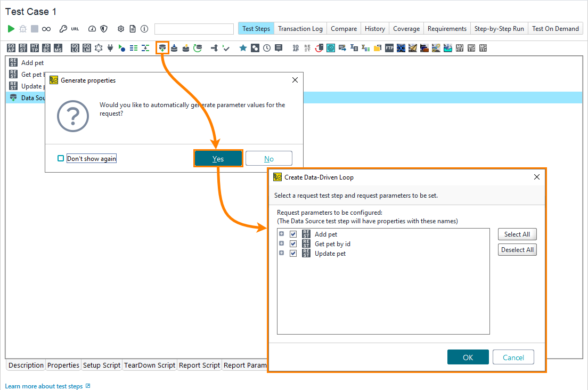
Task: Add a Delay test step
Action: tap(267, 48)
